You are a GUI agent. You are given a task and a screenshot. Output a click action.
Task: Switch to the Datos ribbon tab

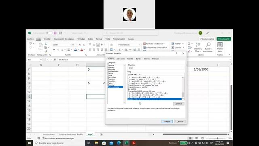tap(90, 39)
